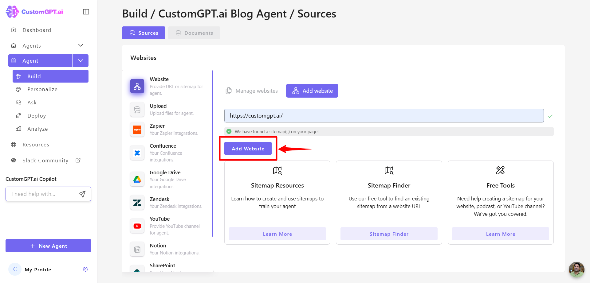Select the Website source icon
Viewport: 590px width, 283px height.
point(137,86)
